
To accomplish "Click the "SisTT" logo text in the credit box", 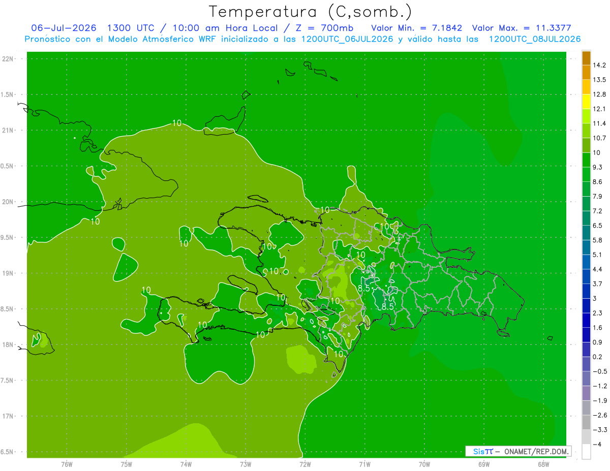I will click(482, 451).
